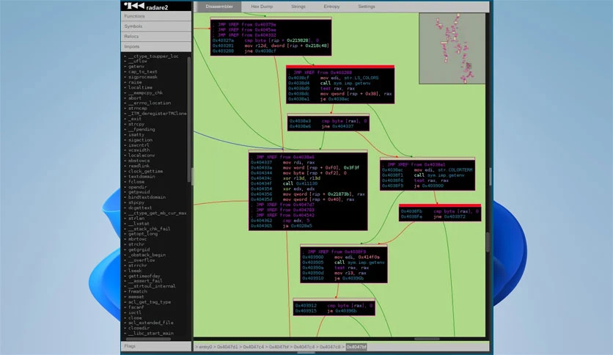Switch to the Entropy tab
The image size is (613, 355).
click(331, 7)
